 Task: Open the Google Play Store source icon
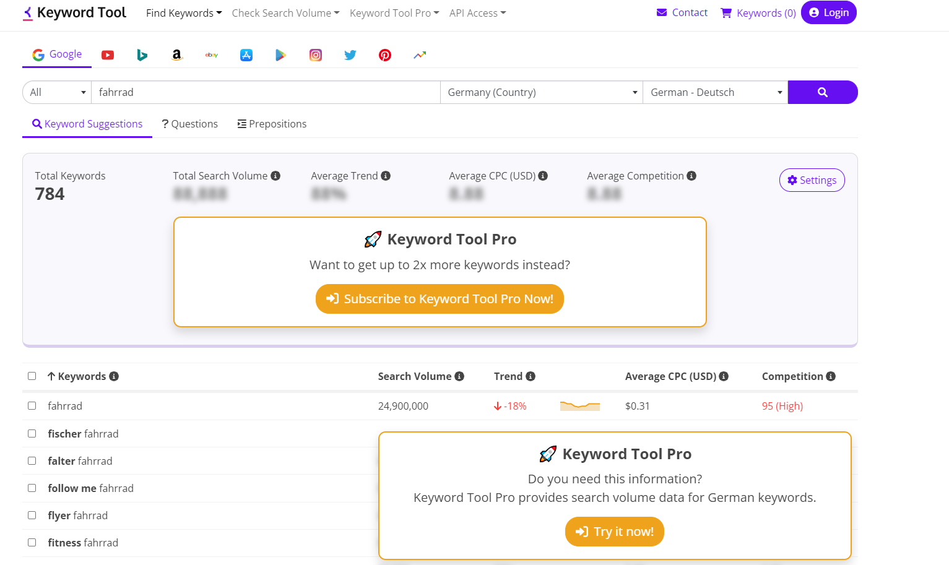coord(281,55)
